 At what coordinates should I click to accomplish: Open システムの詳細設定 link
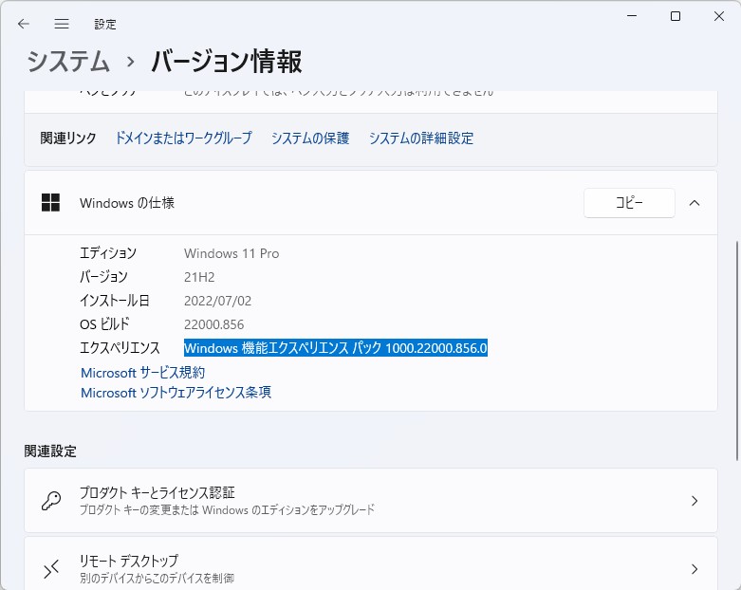[421, 138]
